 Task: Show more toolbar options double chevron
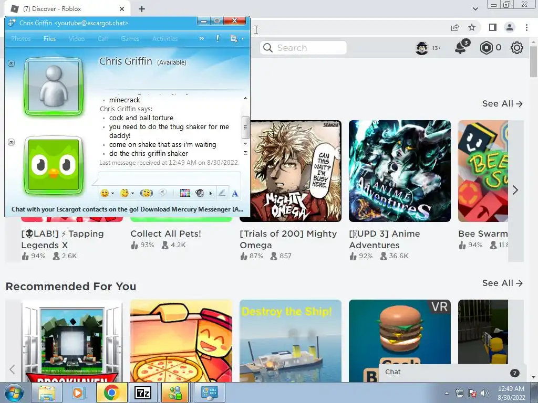(x=202, y=39)
